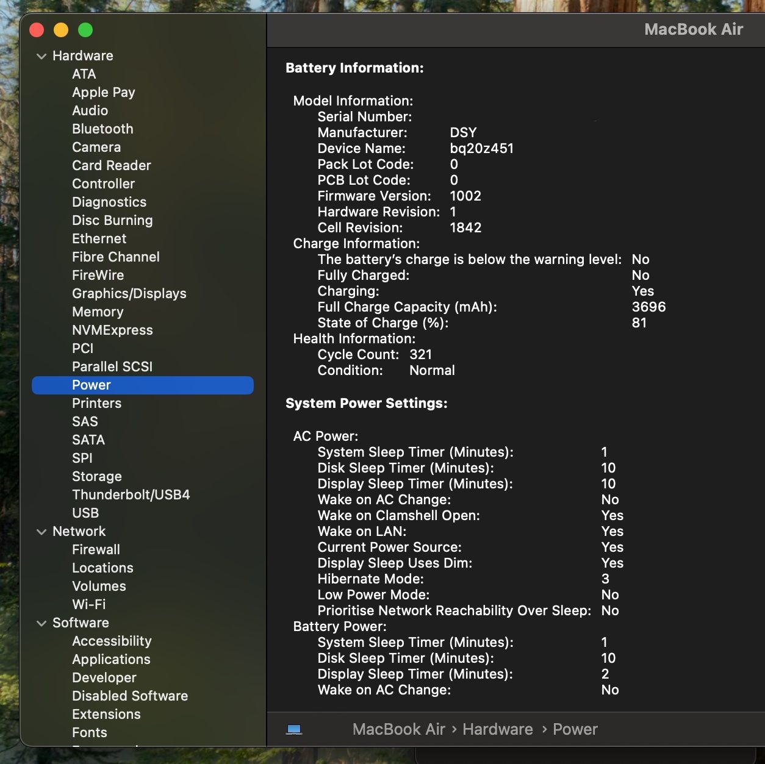Click the green full-screen window button
Viewport: 765px width, 764px height.
85,29
